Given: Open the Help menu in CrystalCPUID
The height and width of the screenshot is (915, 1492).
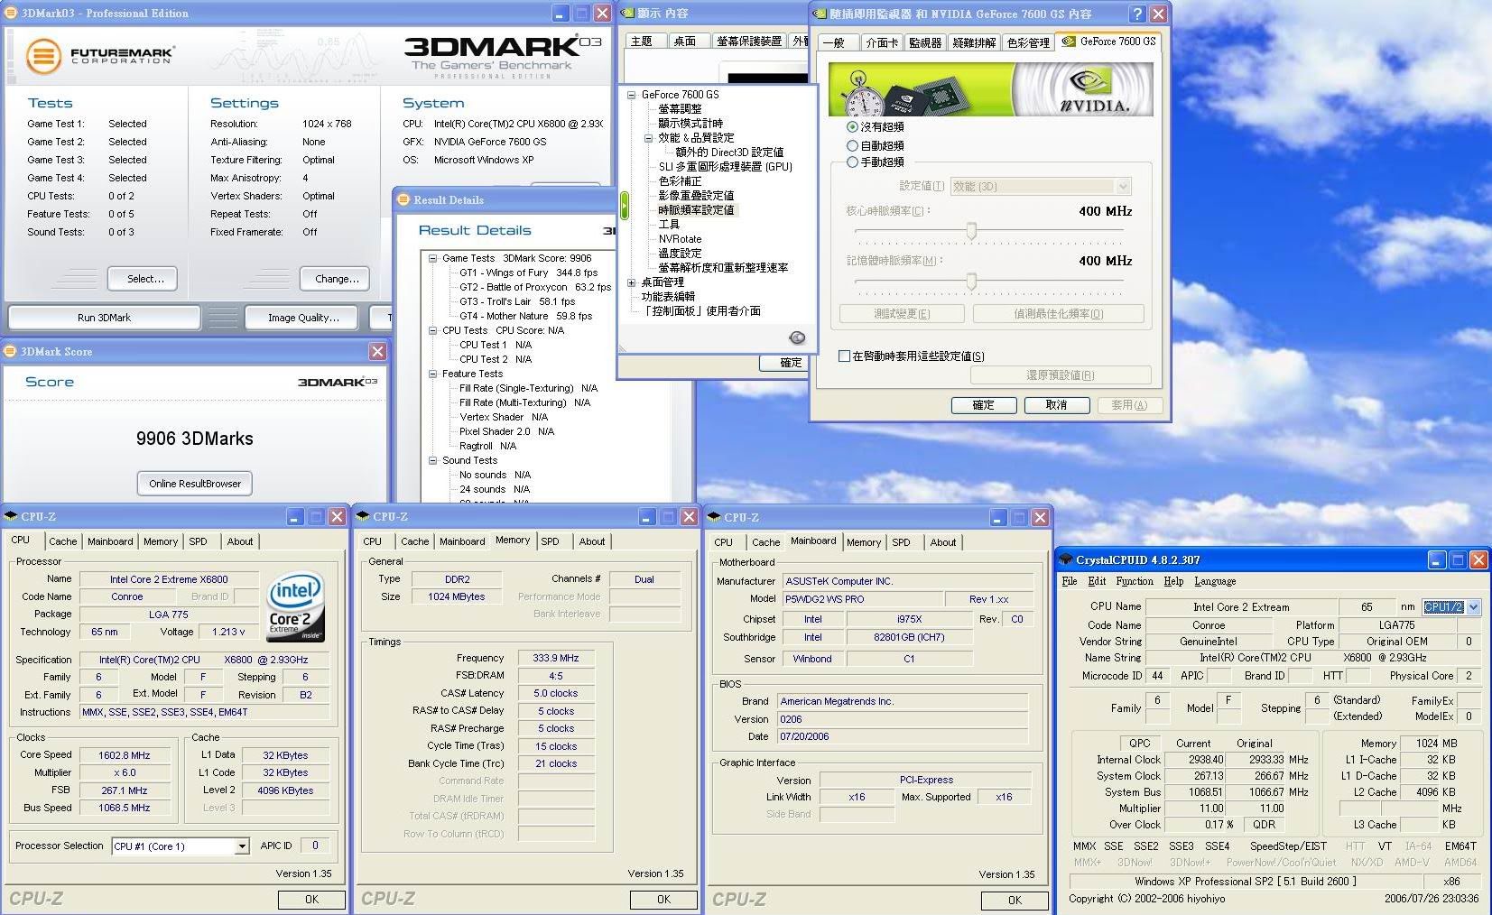Looking at the screenshot, I should point(1173,581).
